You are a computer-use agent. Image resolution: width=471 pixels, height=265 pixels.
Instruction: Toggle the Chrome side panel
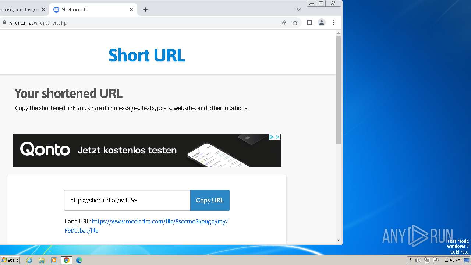(310, 22)
